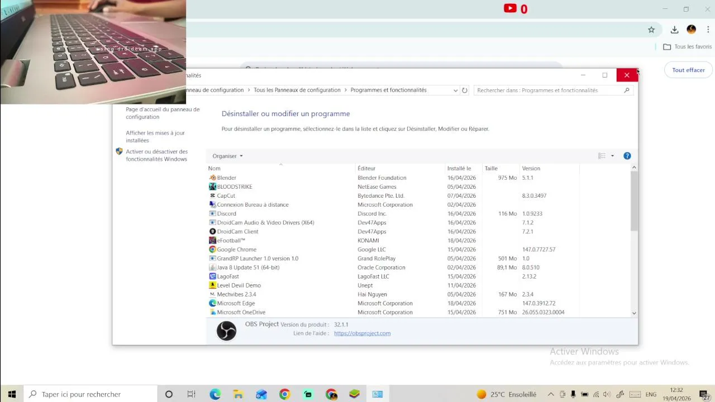Open Tous les favoris folder

click(x=688, y=47)
